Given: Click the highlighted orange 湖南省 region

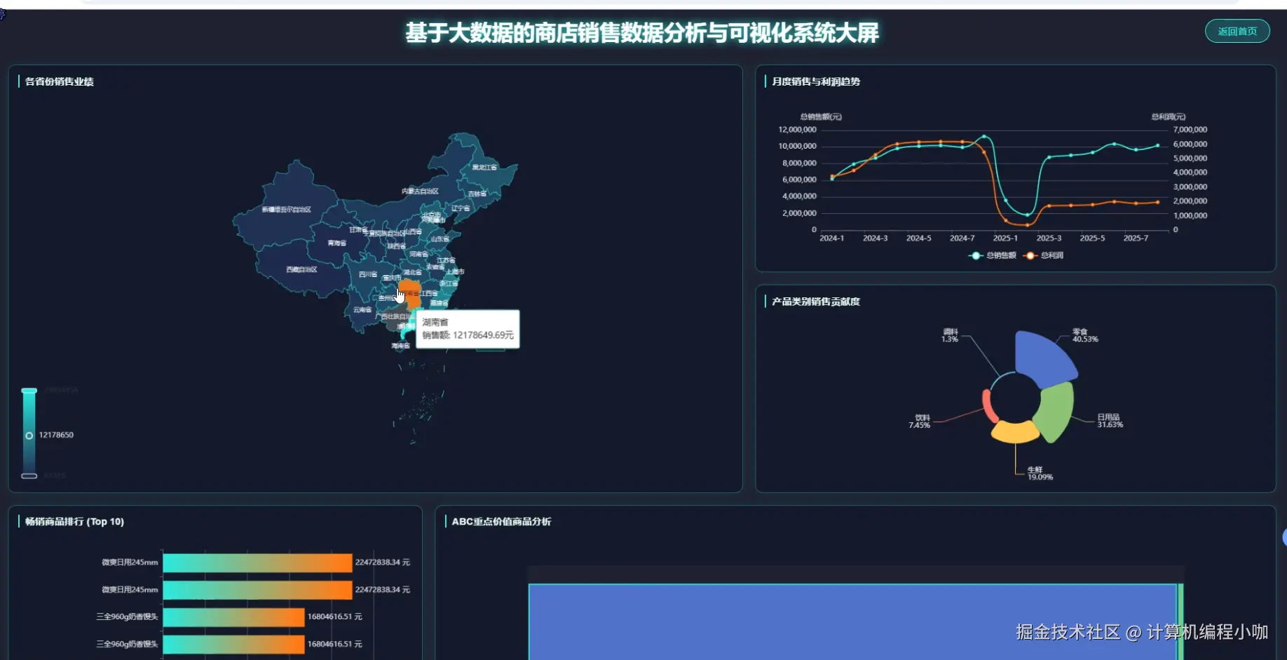Looking at the screenshot, I should pyautogui.click(x=411, y=294).
